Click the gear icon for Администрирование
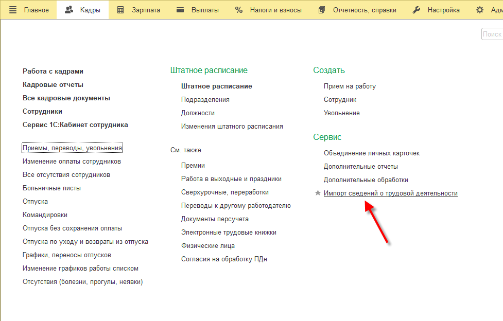Viewport: 503px width, 321px height. tap(480, 10)
